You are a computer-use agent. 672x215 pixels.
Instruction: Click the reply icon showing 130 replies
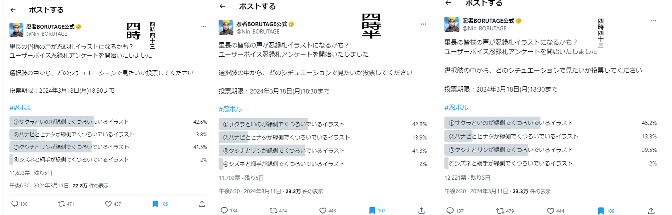(15, 204)
